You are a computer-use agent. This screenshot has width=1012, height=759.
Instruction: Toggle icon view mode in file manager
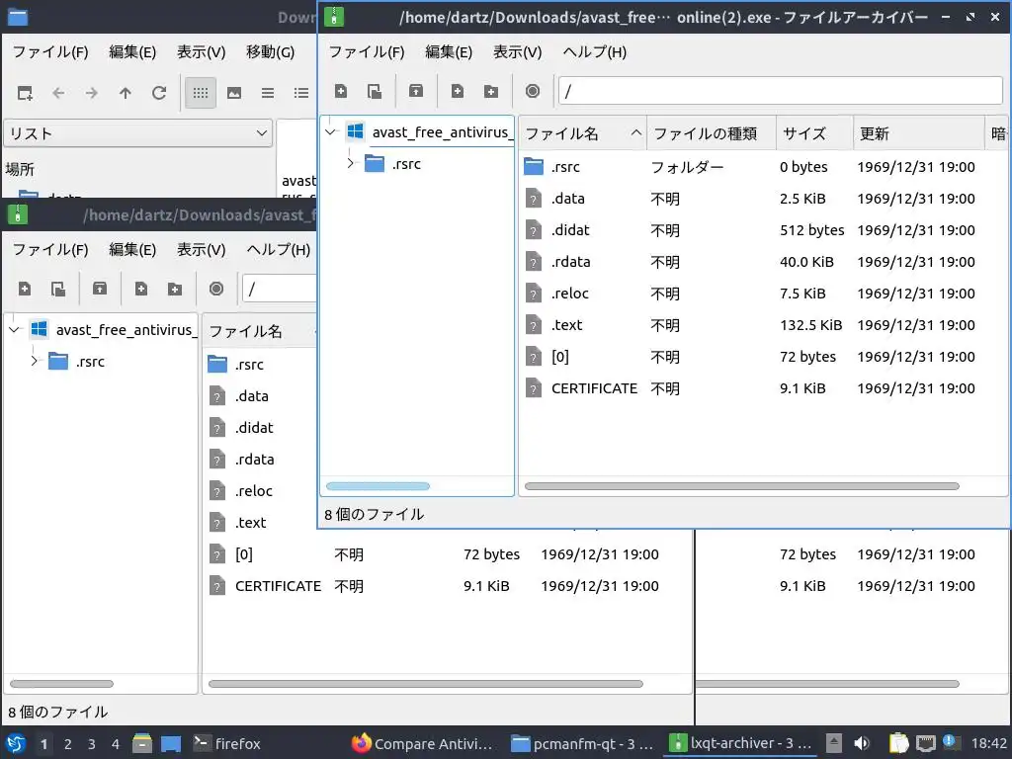(x=201, y=94)
